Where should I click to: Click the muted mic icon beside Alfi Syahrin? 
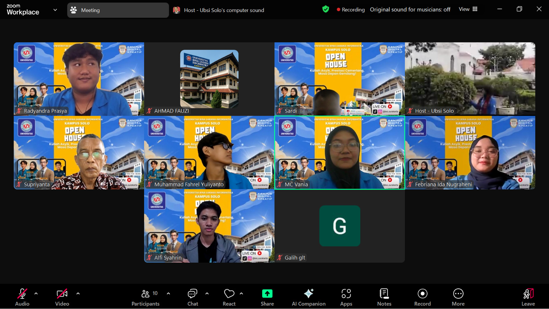(150, 257)
